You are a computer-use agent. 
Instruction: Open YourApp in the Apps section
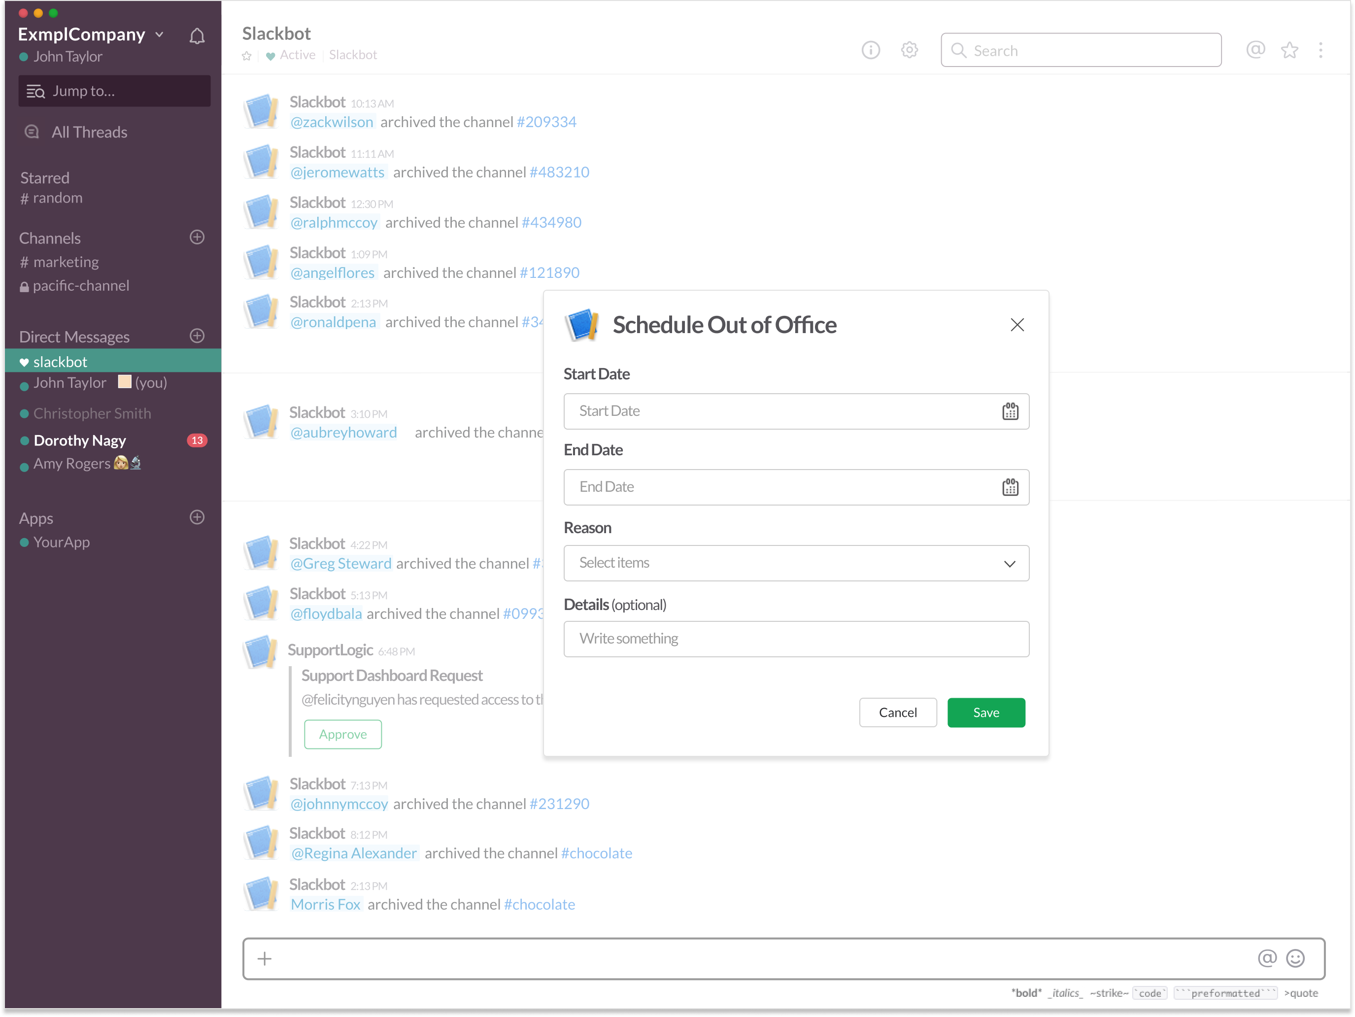pyautogui.click(x=55, y=542)
